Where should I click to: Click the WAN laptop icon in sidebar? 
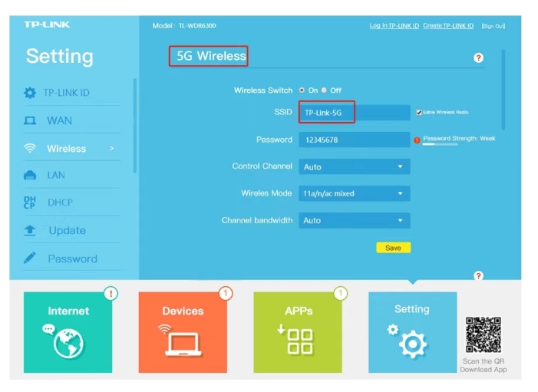click(x=30, y=120)
